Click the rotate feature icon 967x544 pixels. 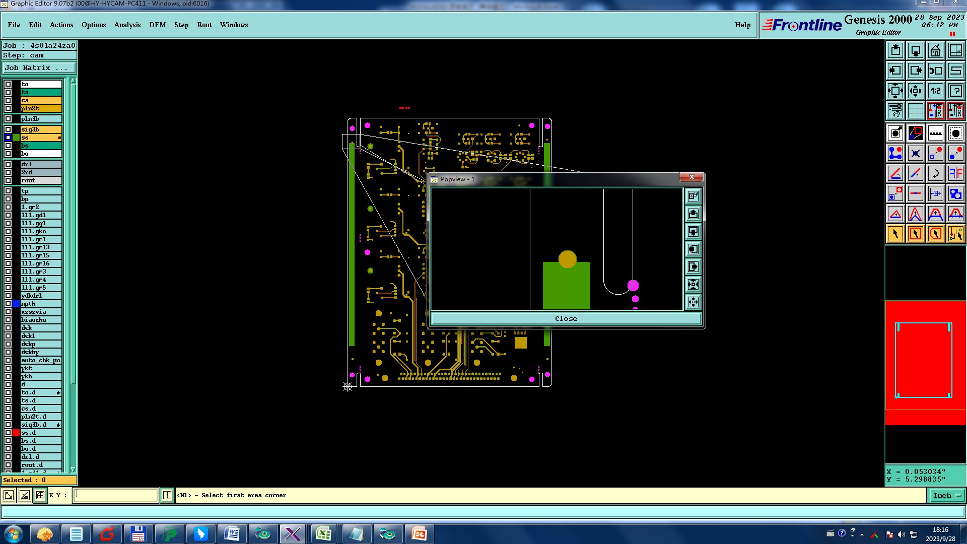tap(935, 174)
